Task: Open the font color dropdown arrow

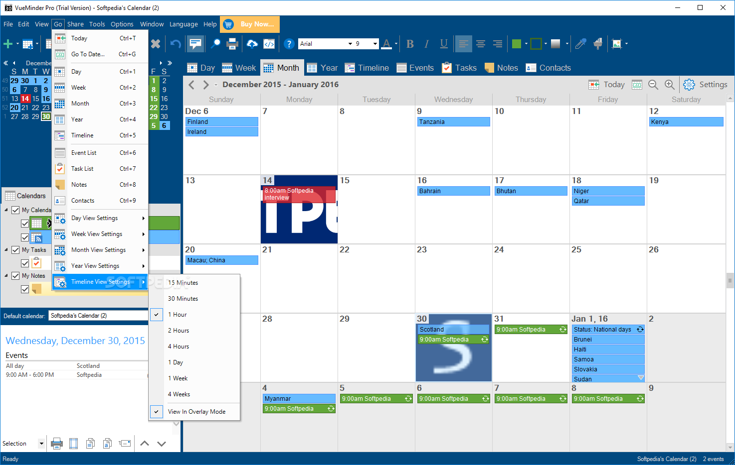Action: click(x=396, y=44)
